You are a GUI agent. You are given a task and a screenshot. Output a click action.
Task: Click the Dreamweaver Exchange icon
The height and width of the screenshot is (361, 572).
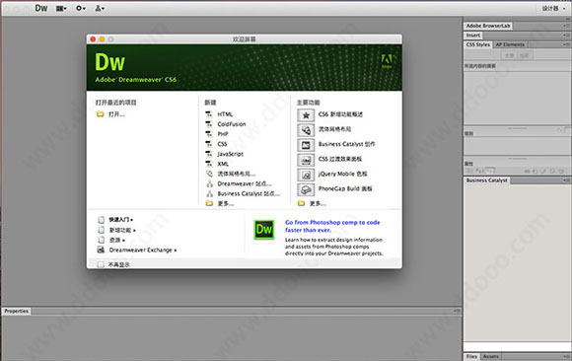coord(101,250)
